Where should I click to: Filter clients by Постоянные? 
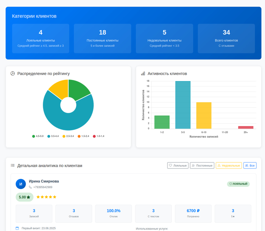[x=202, y=165]
